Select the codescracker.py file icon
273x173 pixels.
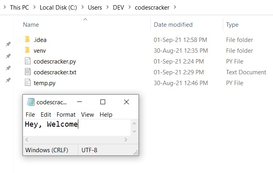coord(27,61)
